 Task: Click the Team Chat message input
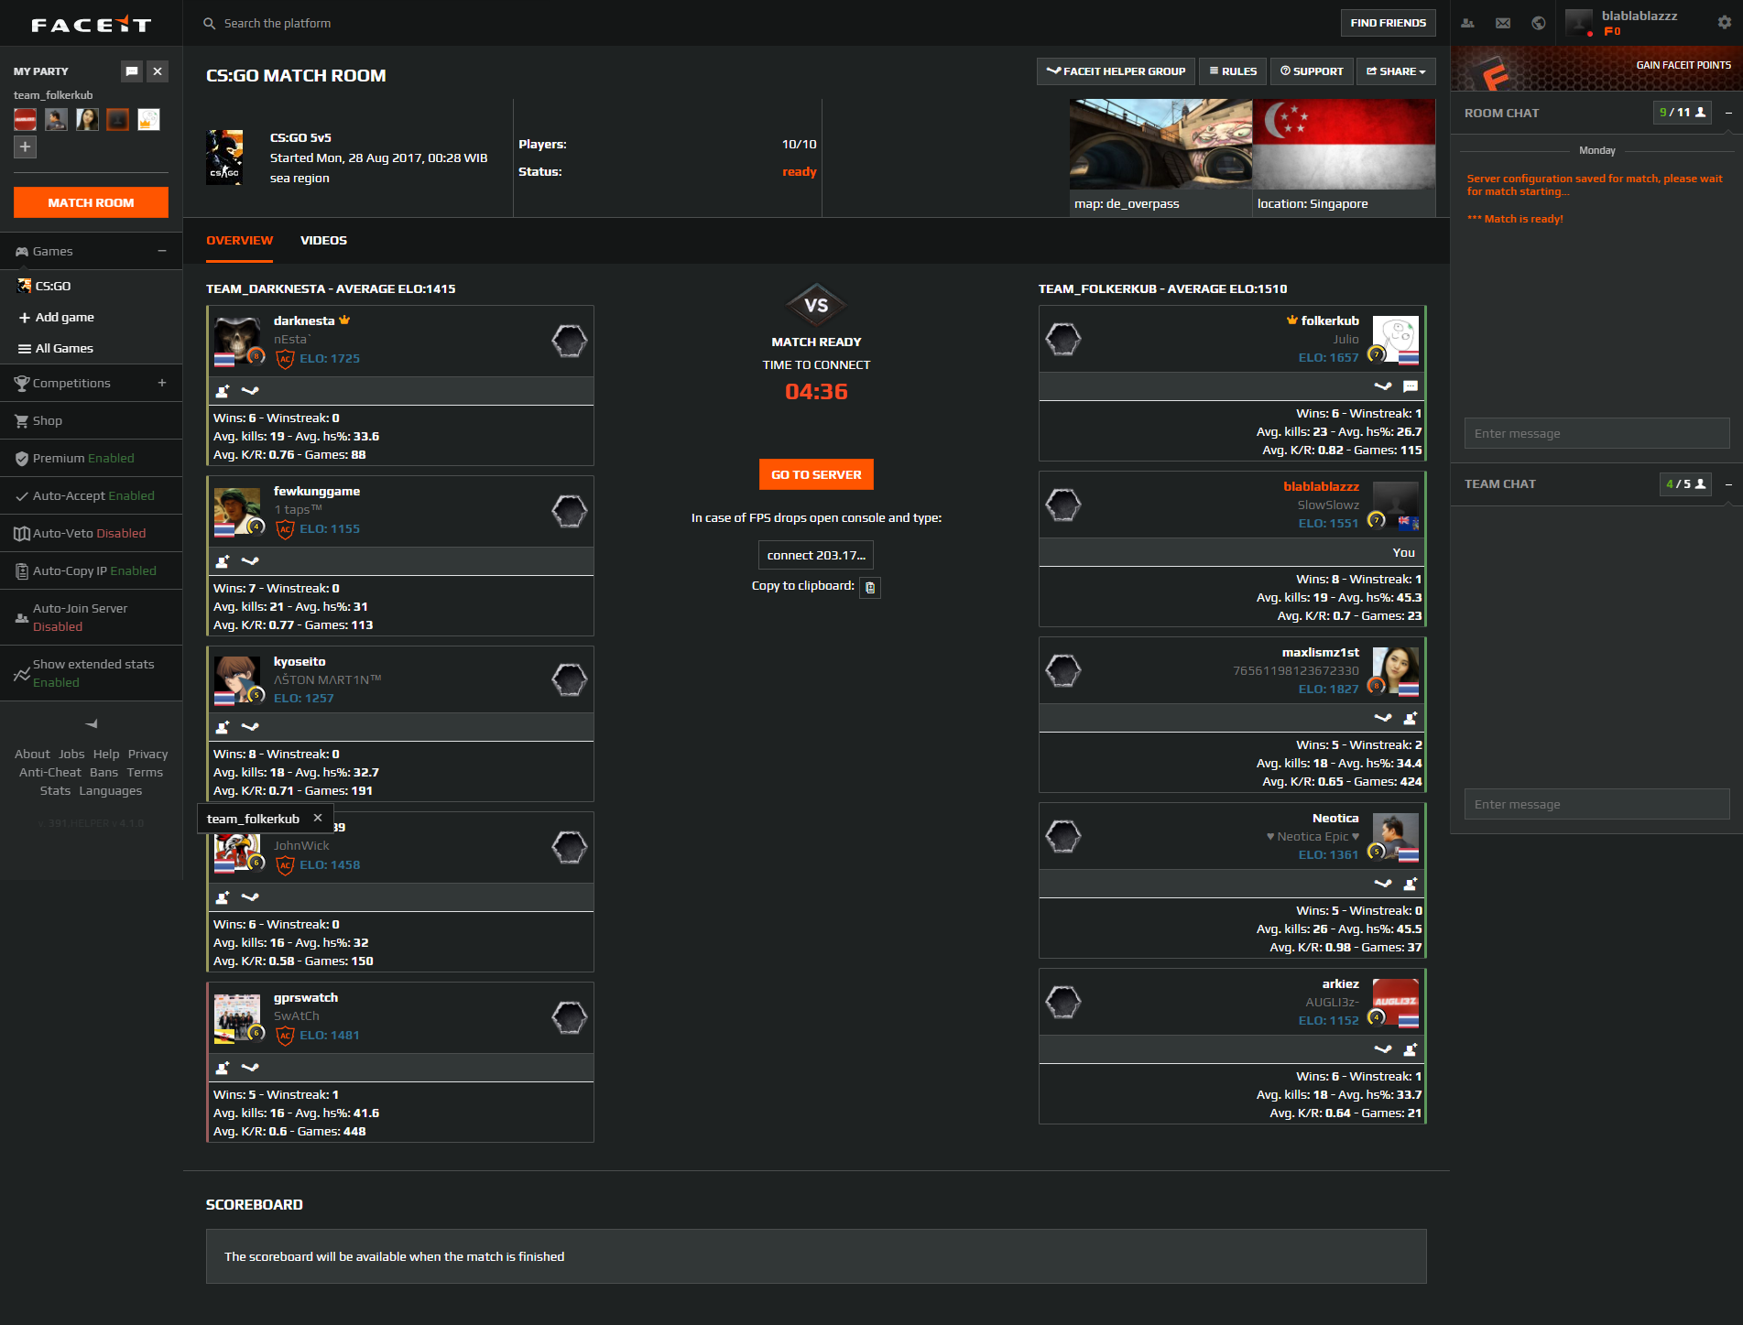point(1596,804)
